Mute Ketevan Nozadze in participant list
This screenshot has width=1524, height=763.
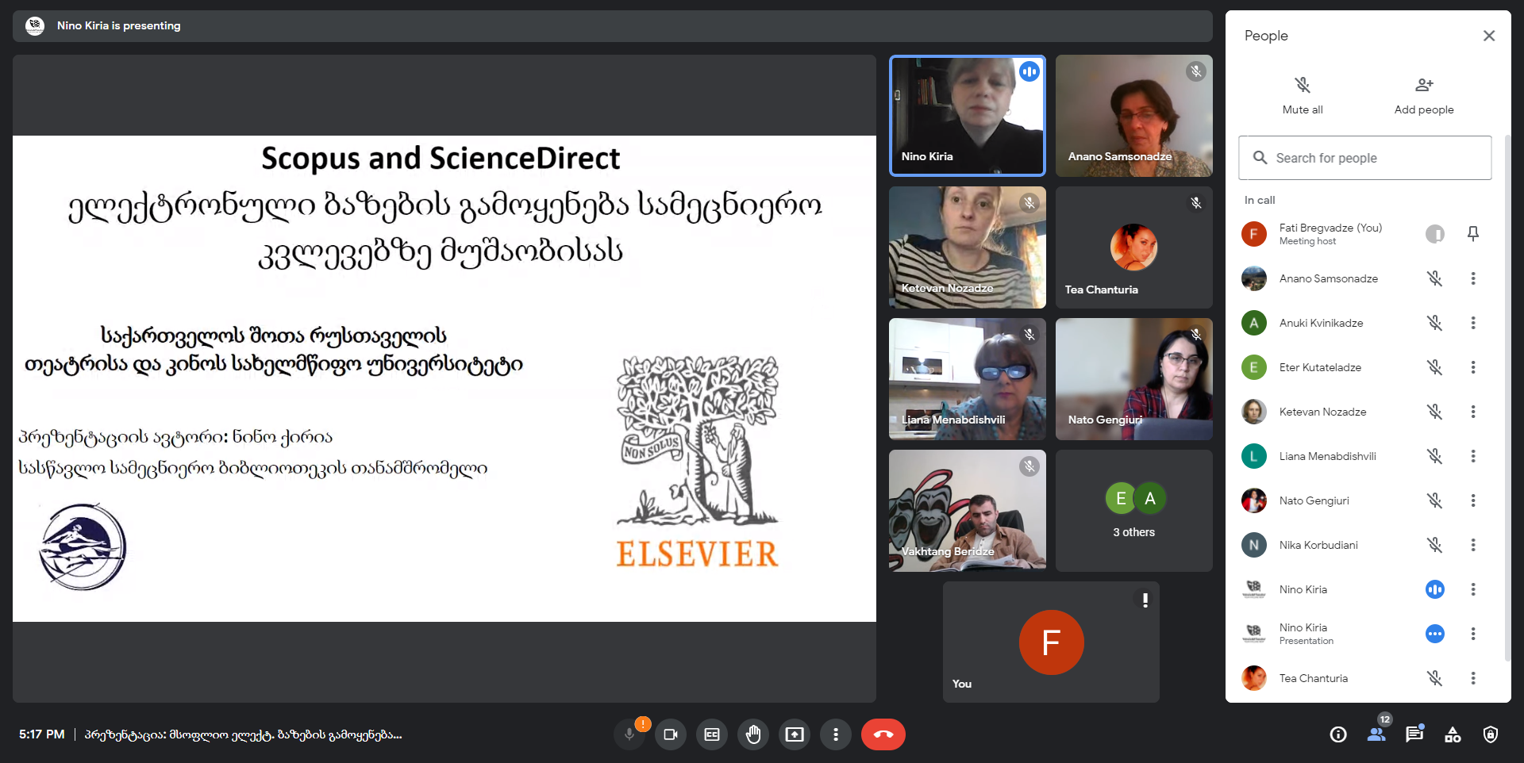1434,412
